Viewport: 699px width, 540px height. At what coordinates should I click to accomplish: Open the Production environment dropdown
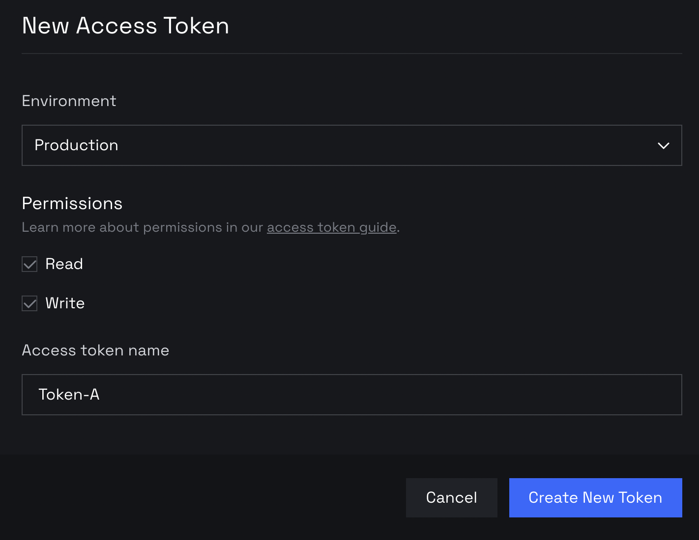[x=351, y=145]
